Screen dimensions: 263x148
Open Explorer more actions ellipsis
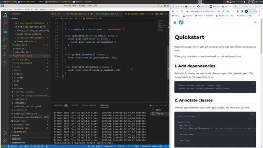coord(47,14)
